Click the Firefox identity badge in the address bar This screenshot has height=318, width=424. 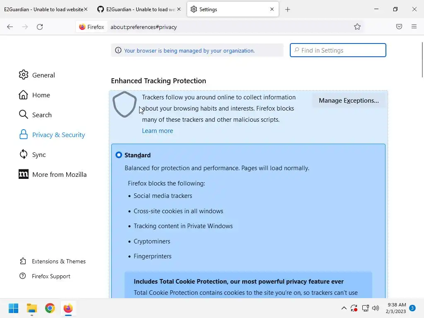click(92, 27)
